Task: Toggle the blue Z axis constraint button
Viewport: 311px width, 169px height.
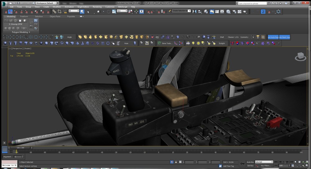Action: [263, 11]
